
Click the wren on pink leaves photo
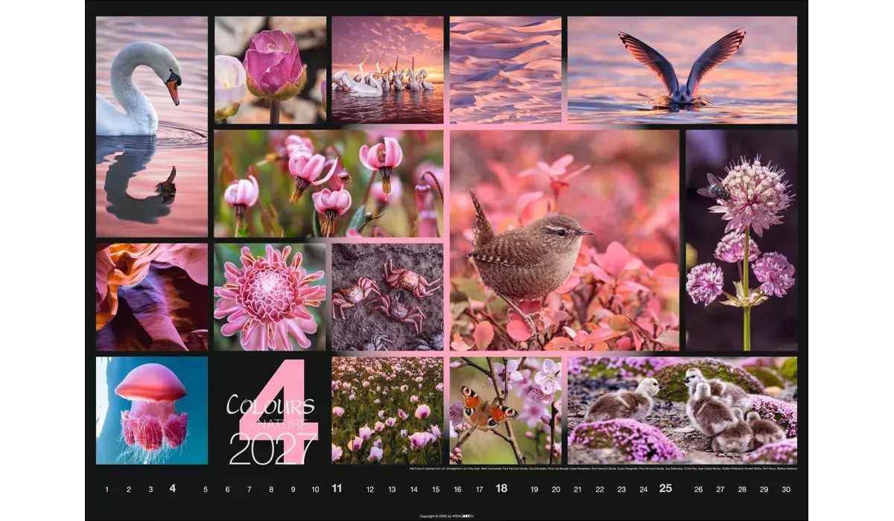565,240
